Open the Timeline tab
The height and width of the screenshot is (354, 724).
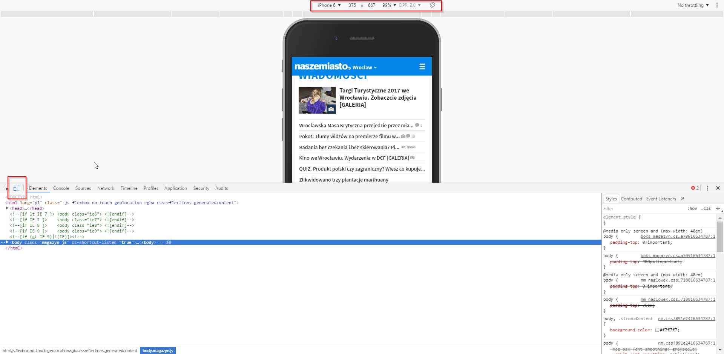pyautogui.click(x=129, y=188)
